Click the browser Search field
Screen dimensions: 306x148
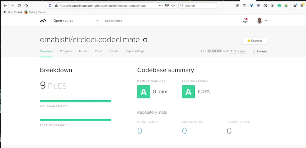pyautogui.click(x=197, y=6)
